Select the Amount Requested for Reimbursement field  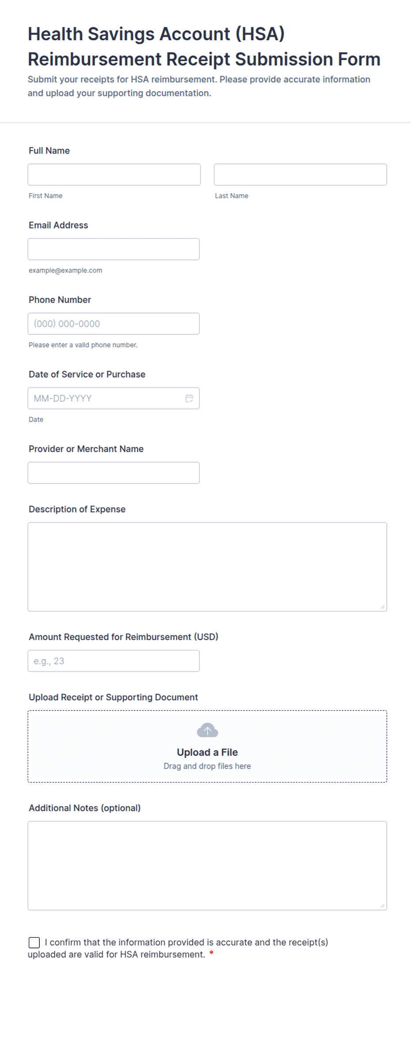coord(114,661)
